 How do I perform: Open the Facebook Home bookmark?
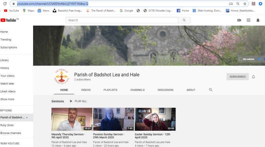(183, 11)
